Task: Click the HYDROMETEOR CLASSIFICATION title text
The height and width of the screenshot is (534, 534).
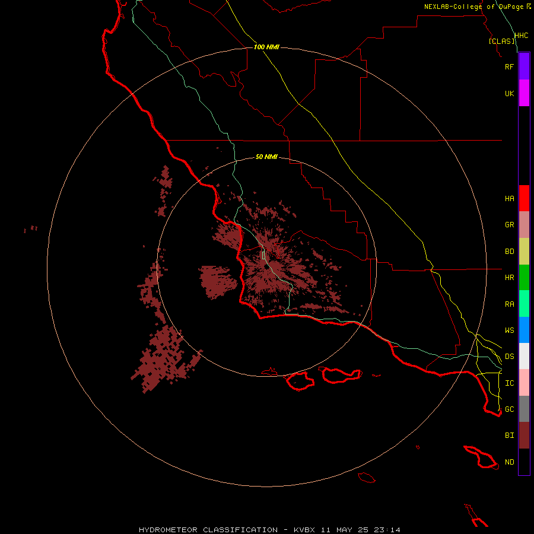Action: 208,530
